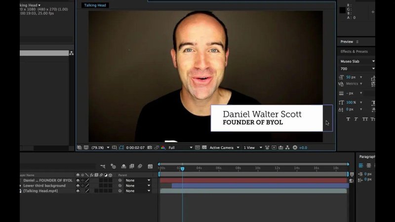Image resolution: width=395 pixels, height=222 pixels.
Task: Open Parent dropdown for Lower third background
Action: point(138,185)
